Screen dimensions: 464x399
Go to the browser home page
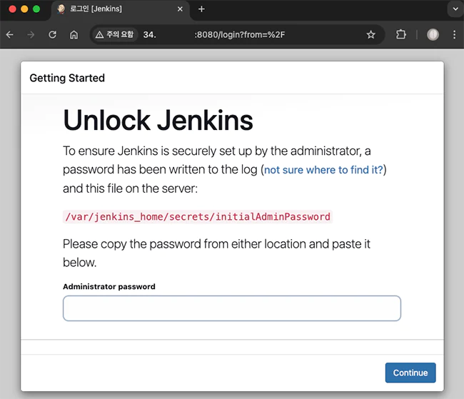74,35
